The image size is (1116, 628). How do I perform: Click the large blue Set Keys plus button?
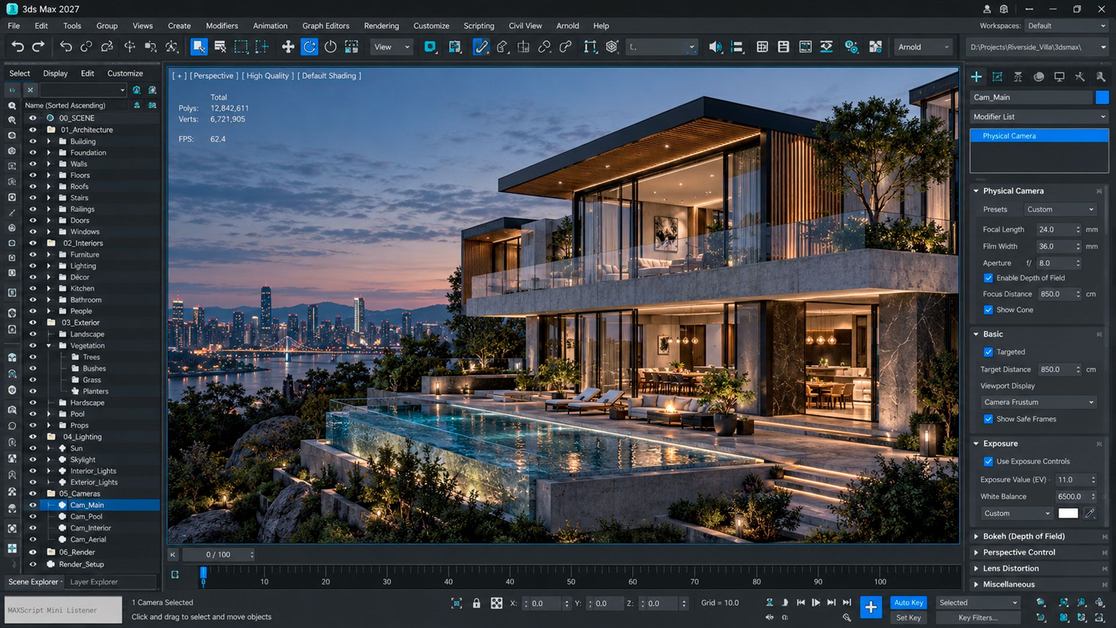point(871,608)
